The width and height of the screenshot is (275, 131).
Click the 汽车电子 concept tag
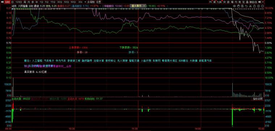tap(49, 61)
